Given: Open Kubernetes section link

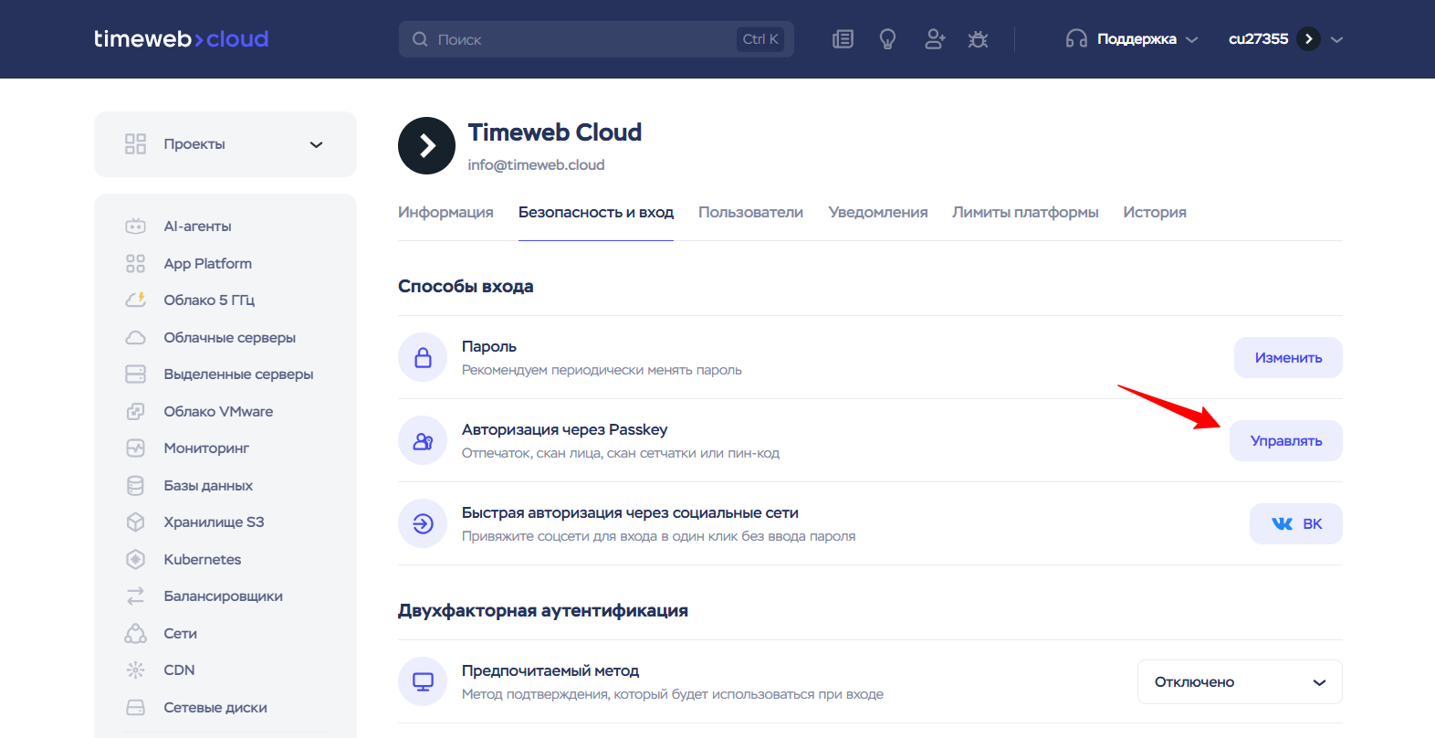Looking at the screenshot, I should click(x=203, y=559).
